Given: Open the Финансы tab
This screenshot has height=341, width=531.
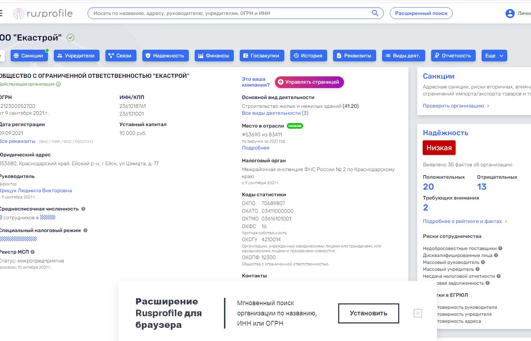Looking at the screenshot, I should 214,56.
